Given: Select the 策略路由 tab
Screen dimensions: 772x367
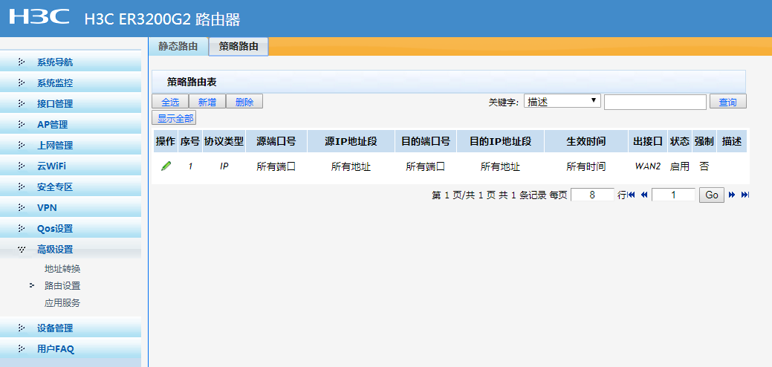Looking at the screenshot, I should [239, 46].
